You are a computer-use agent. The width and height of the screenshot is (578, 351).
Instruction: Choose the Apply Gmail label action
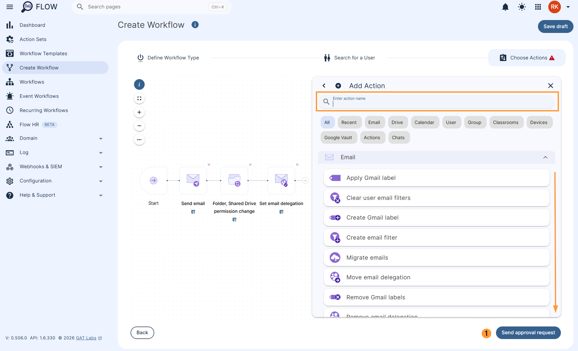[437, 178]
